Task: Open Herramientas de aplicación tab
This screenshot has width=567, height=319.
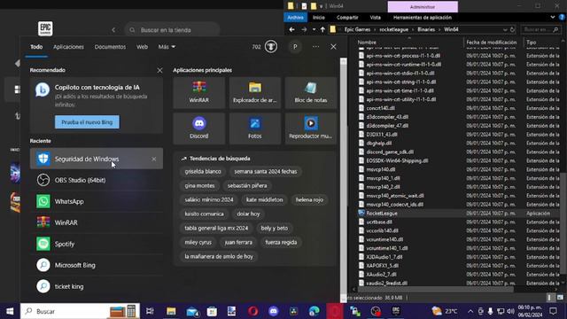Action: coord(423,17)
